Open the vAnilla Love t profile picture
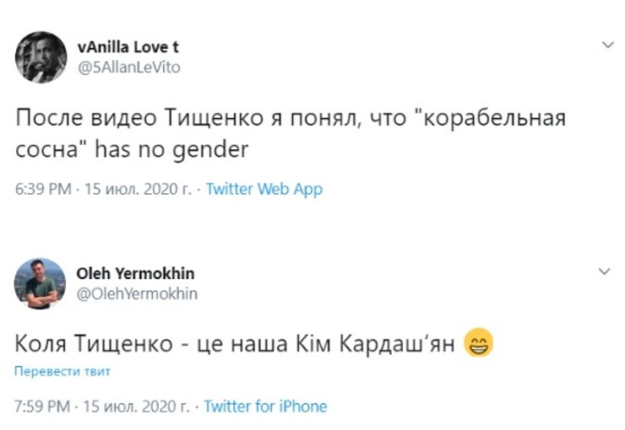The image size is (625, 430). pos(41,56)
